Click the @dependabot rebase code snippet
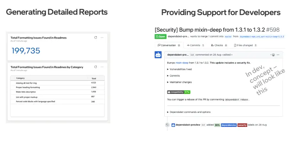This screenshot has height=141, width=295. (237, 100)
